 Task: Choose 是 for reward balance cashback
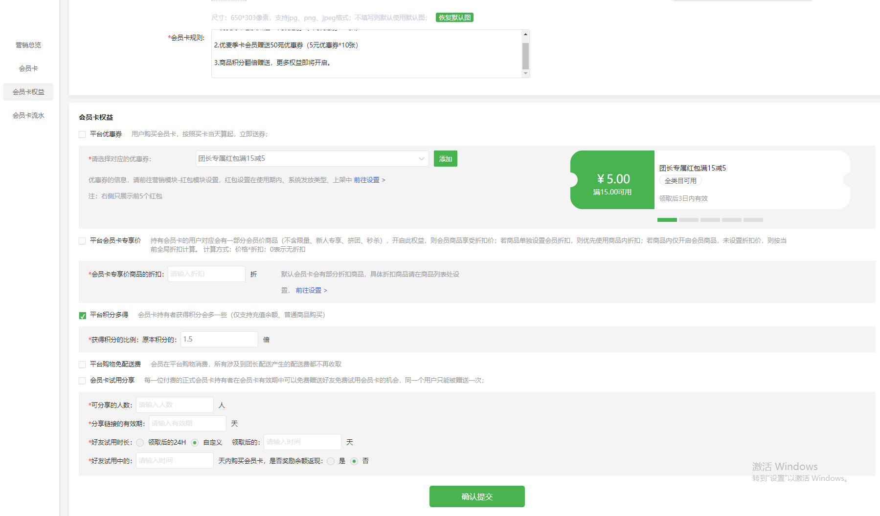331,461
